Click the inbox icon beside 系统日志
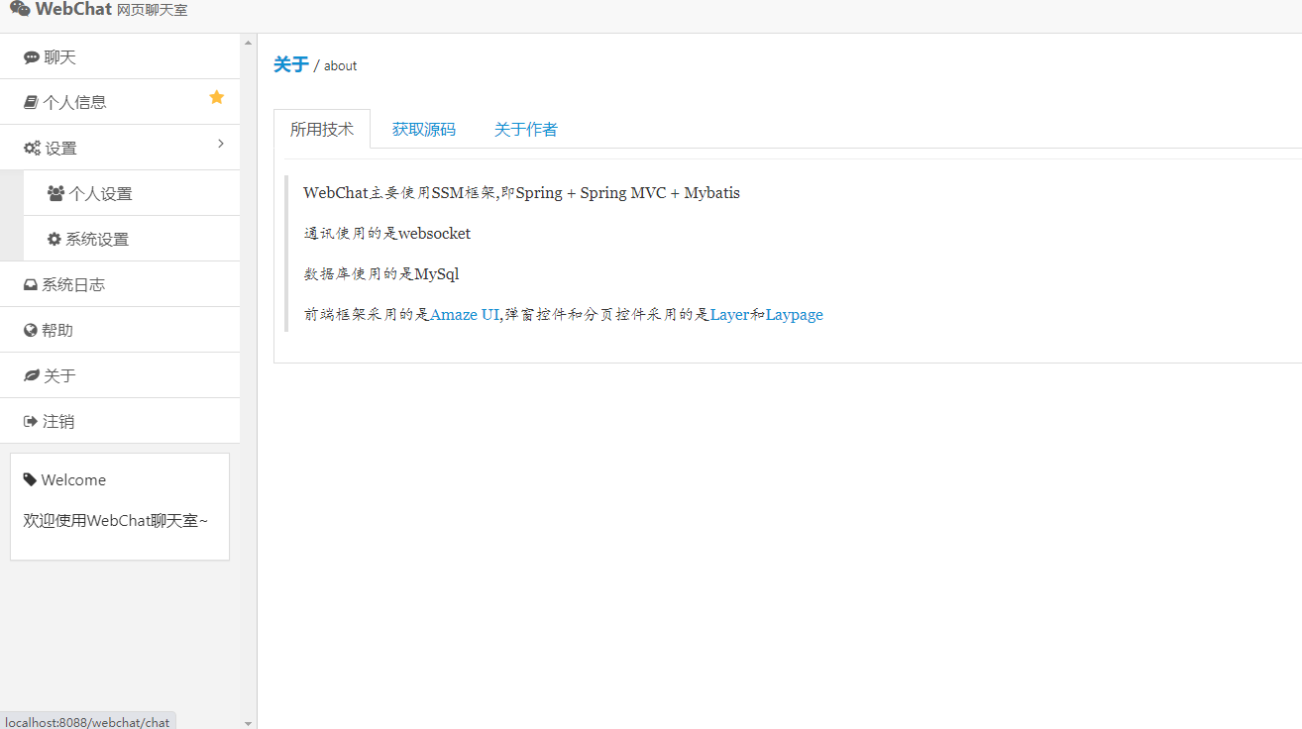 (31, 285)
